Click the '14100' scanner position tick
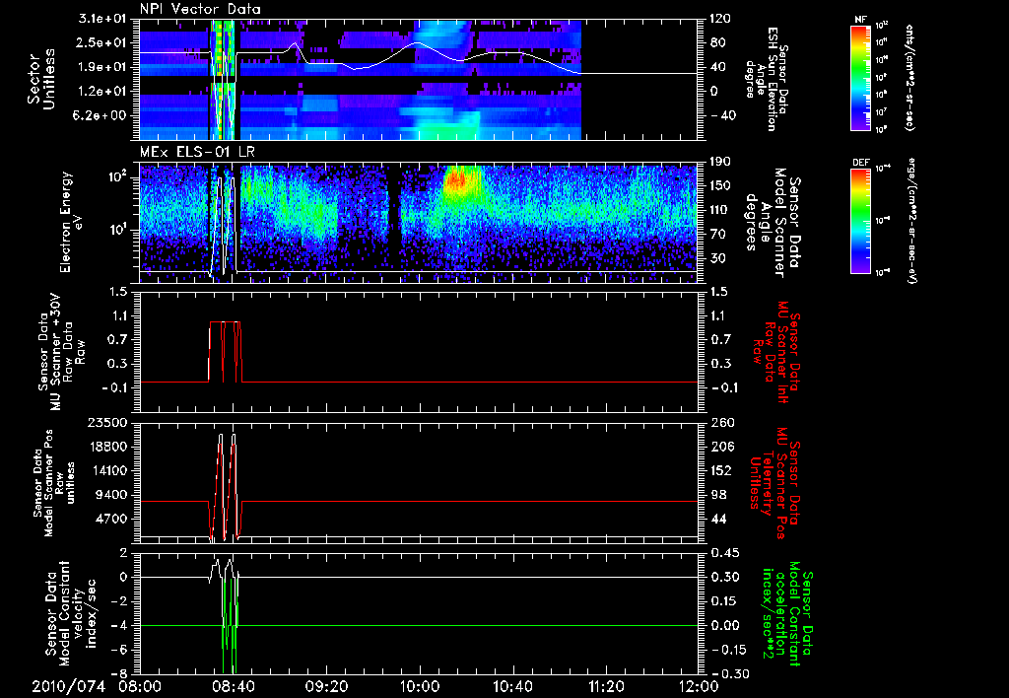The height and width of the screenshot is (698, 1009). [x=110, y=470]
